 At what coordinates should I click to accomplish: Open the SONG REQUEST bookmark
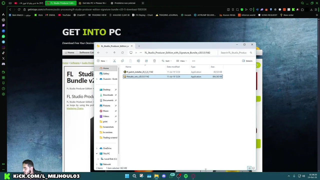[x=267, y=15]
